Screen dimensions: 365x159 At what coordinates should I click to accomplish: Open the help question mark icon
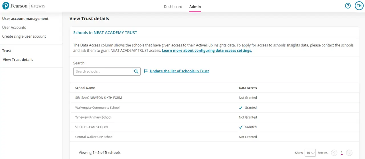[x=348, y=6]
